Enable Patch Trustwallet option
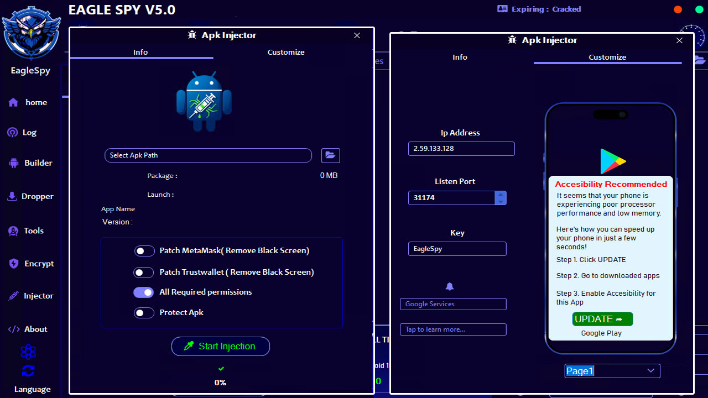The width and height of the screenshot is (708, 398). click(x=143, y=272)
